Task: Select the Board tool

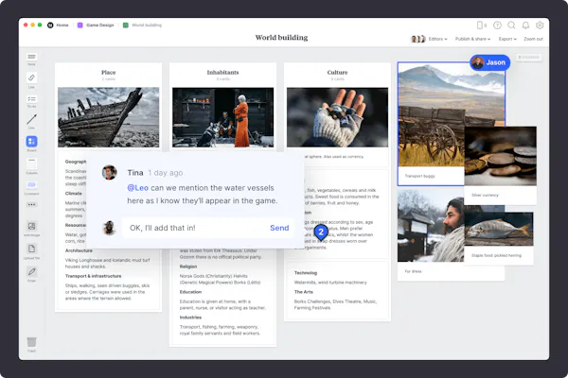Action: (31, 143)
